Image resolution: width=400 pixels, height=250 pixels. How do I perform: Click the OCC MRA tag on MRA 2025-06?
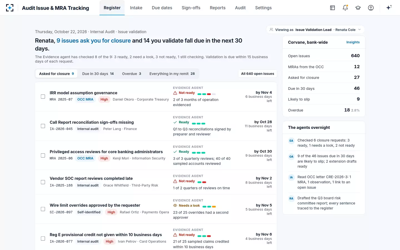85,158
